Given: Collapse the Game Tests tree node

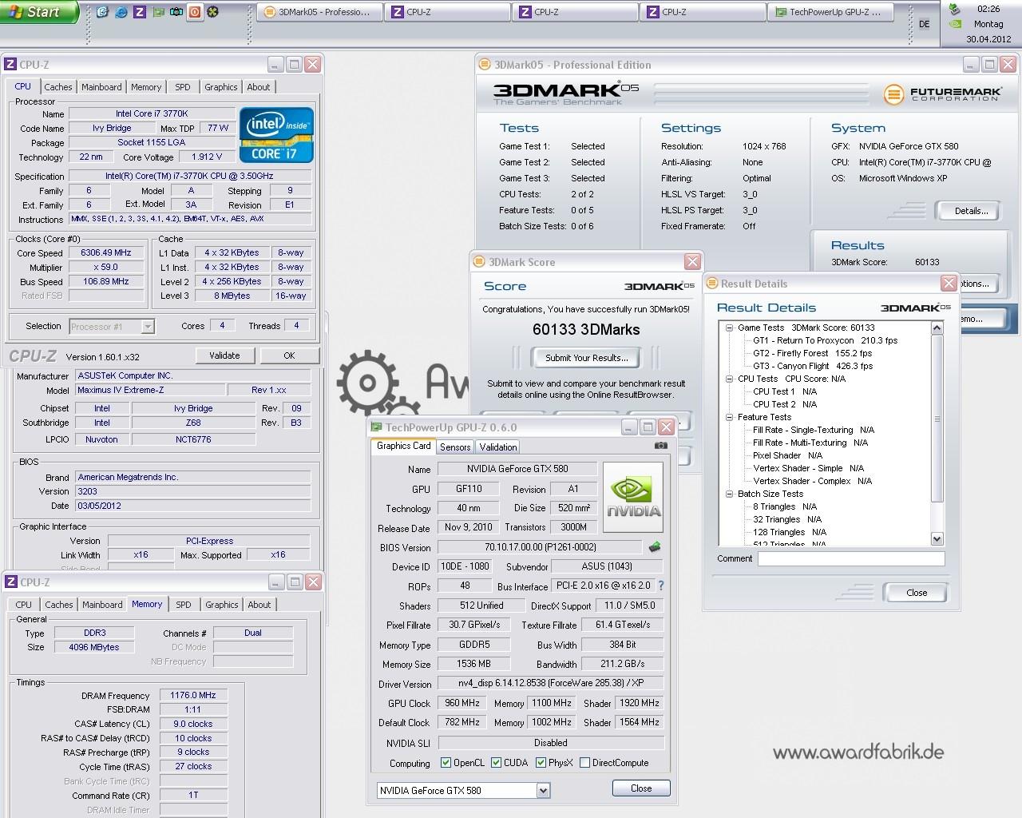Looking at the screenshot, I should 729,328.
